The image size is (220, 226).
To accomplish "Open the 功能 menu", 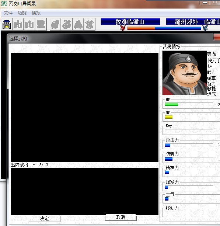I will 22,13.
